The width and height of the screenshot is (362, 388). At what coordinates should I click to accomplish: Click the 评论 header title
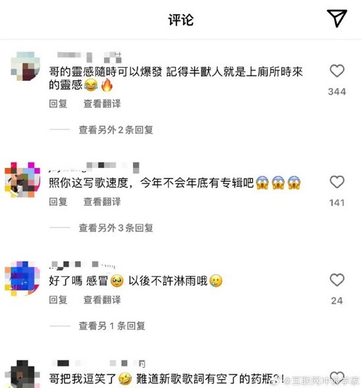point(181,20)
